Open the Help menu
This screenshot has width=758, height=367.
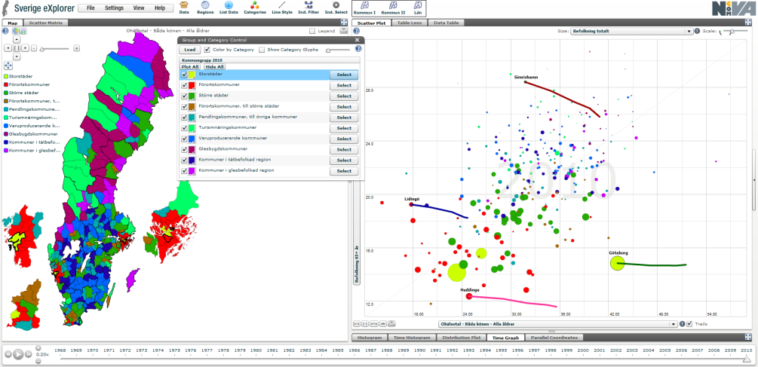(160, 8)
